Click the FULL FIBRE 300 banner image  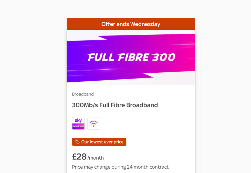point(131,57)
